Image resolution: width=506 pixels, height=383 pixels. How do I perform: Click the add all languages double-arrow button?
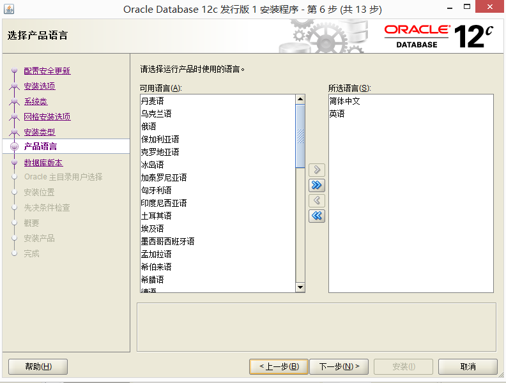317,185
